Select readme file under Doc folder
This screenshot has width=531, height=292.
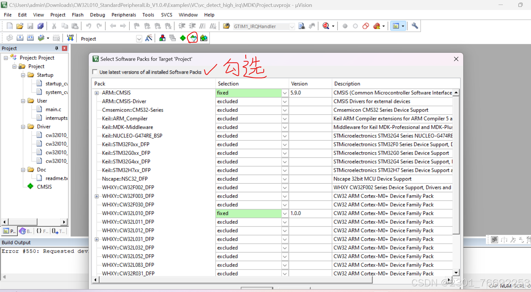pos(56,178)
